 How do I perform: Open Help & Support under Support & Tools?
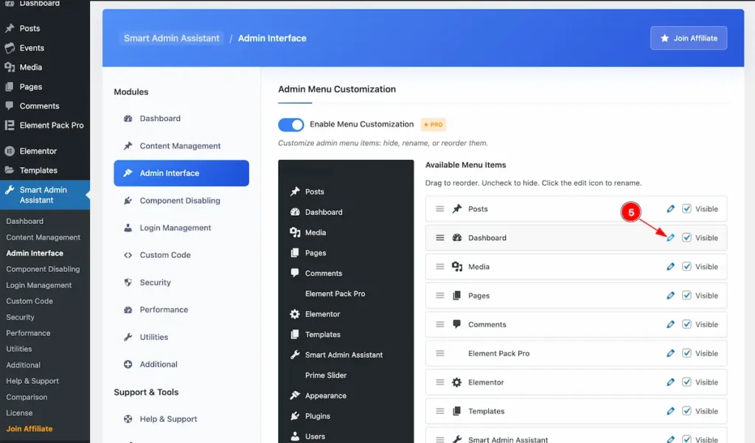click(x=181, y=419)
